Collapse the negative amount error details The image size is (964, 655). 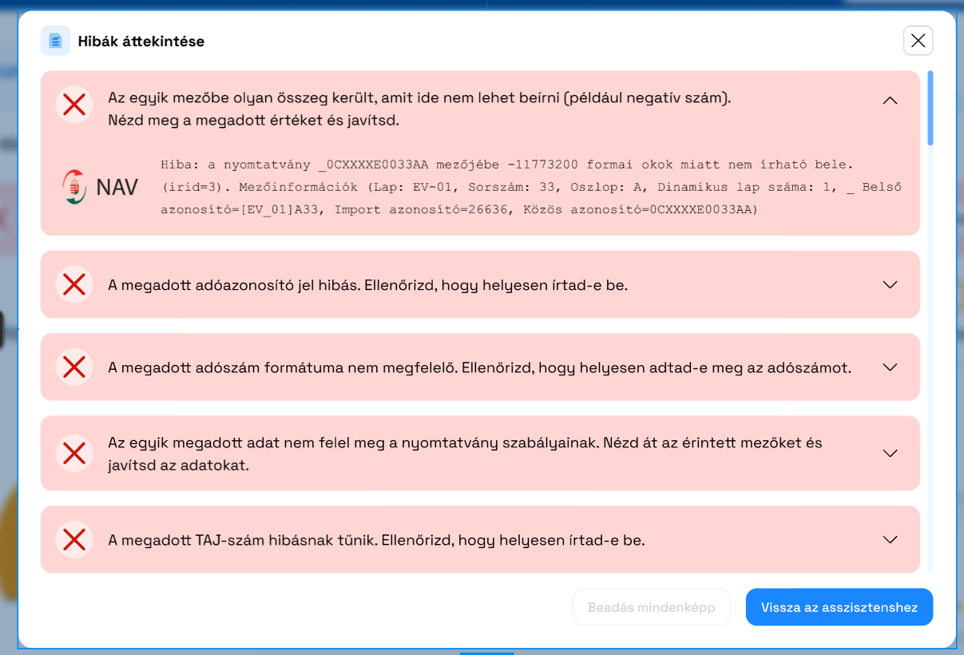[x=890, y=101]
